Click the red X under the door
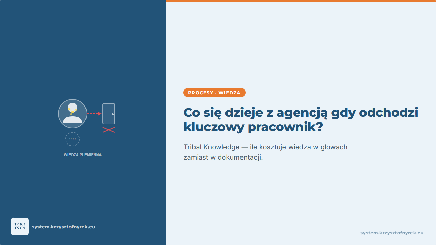Image resolution: width=436 pixels, height=245 pixels. pos(109,130)
